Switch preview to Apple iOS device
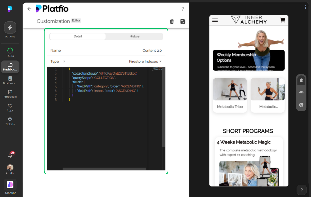This screenshot has height=197, width=311. [301, 80]
